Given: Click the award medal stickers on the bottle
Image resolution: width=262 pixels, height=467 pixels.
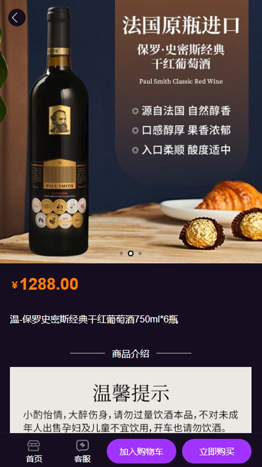Looking at the screenshot, I should click(x=59, y=213).
